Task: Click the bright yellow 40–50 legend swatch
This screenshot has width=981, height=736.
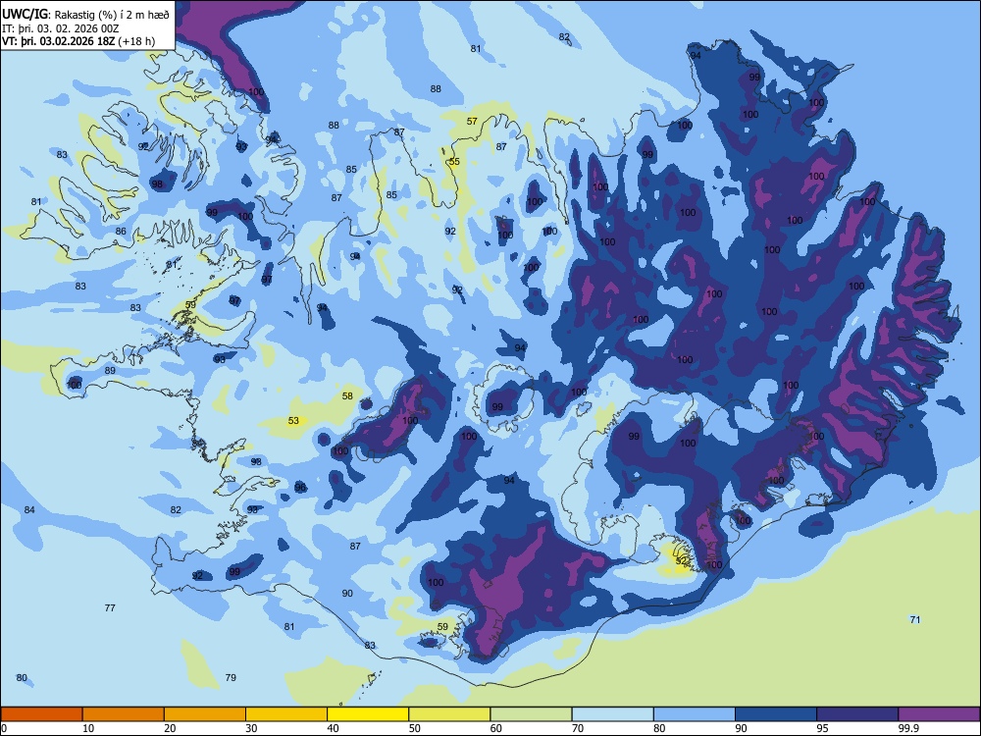Action: (368, 714)
